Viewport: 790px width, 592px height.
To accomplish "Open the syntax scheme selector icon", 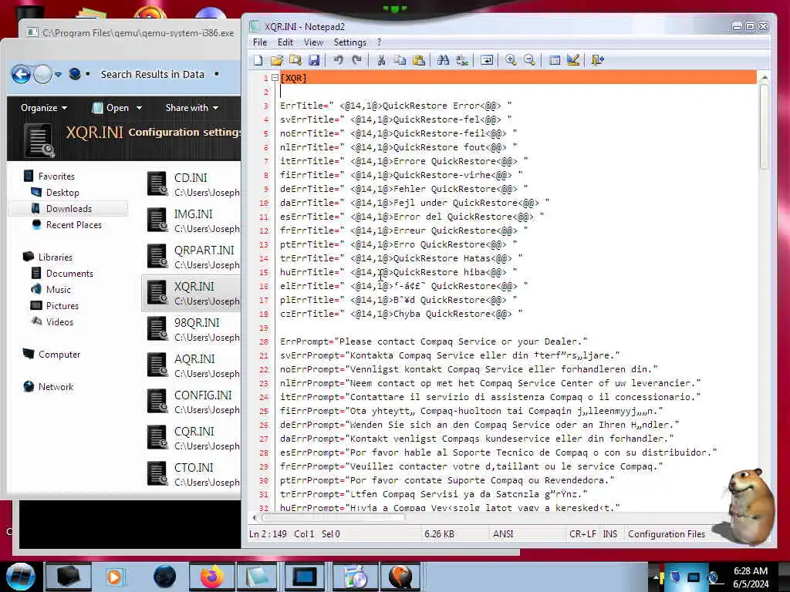I will 555,60.
